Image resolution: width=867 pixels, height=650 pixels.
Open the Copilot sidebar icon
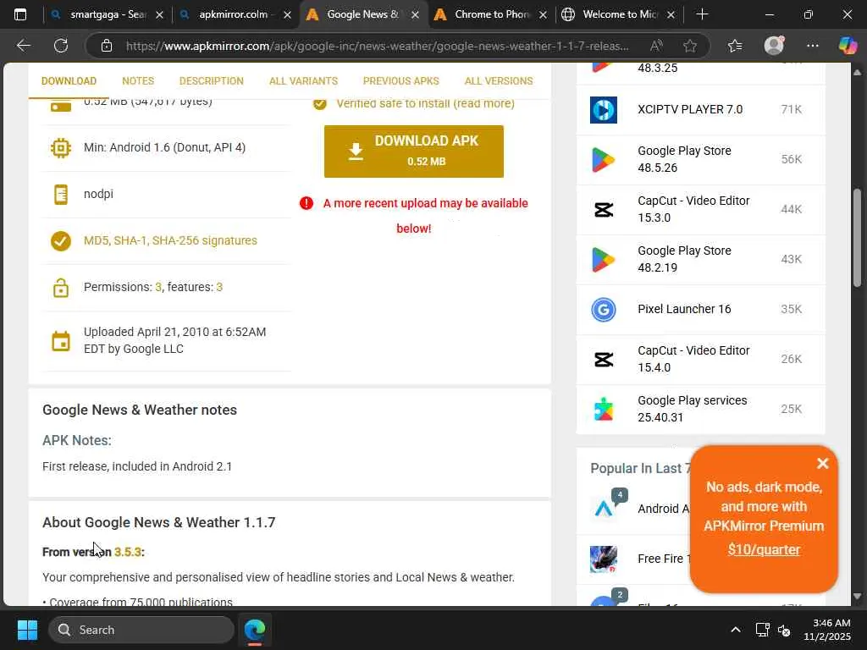click(847, 46)
